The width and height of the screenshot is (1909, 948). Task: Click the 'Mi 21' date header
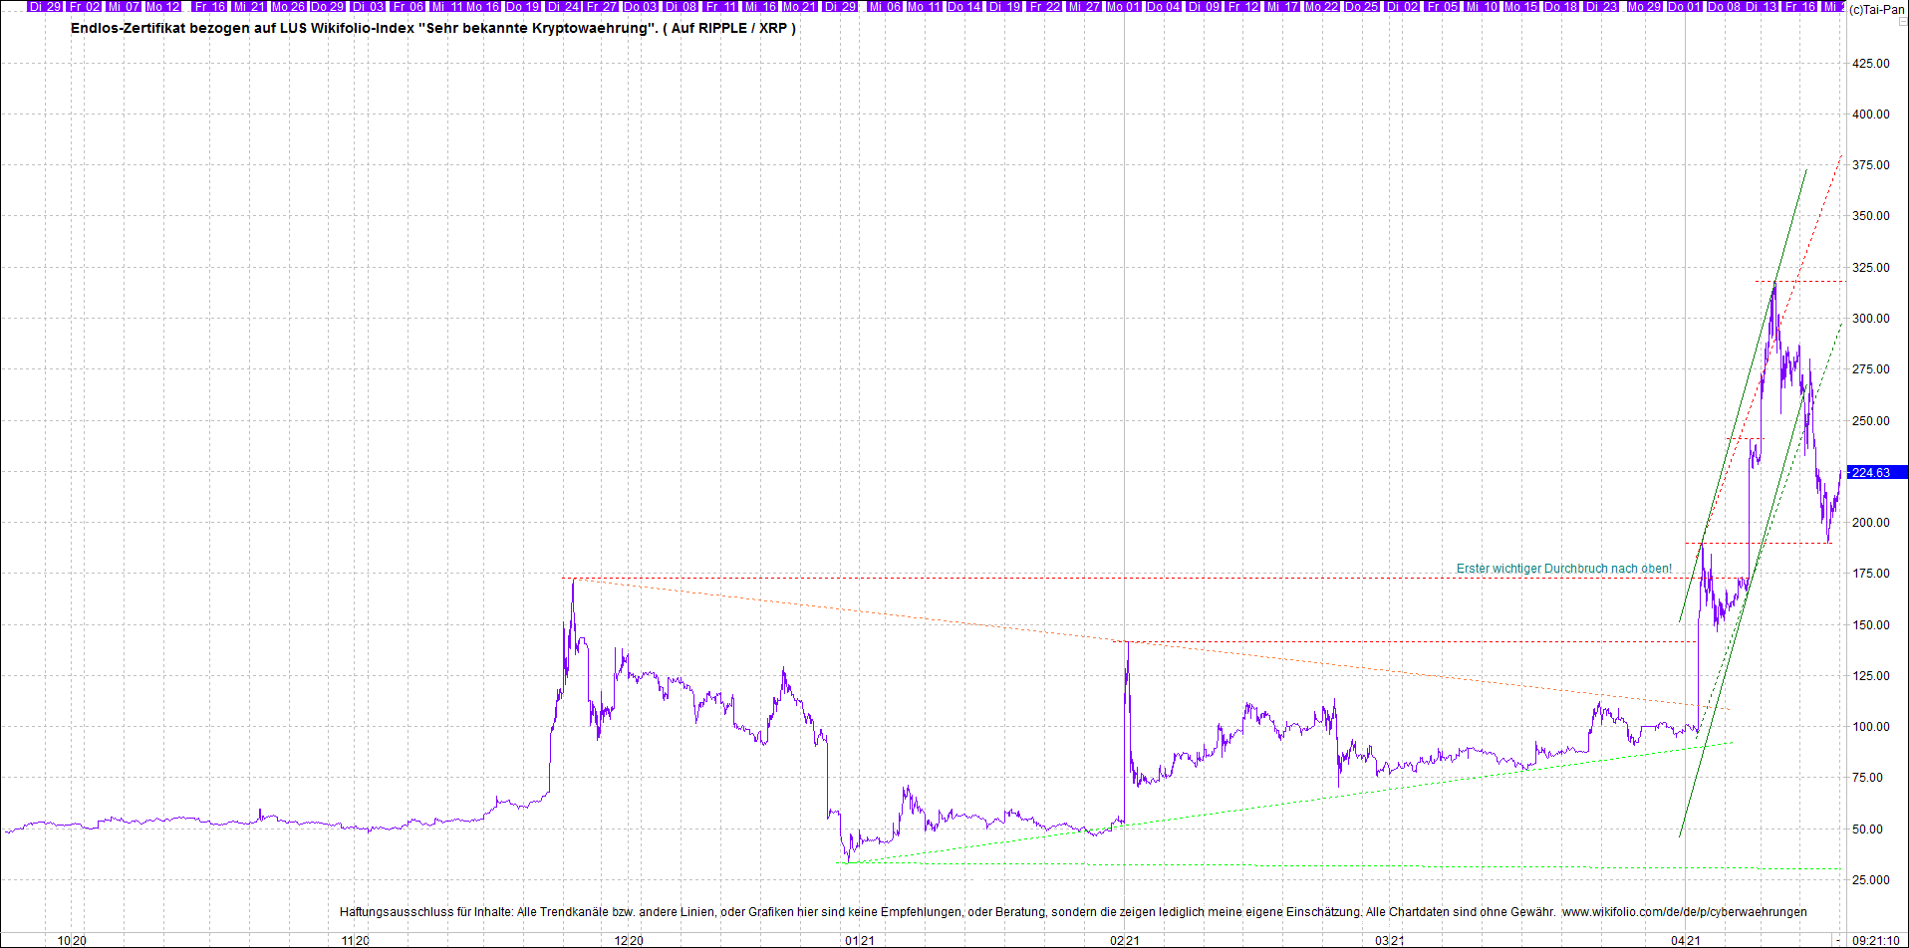click(x=249, y=6)
